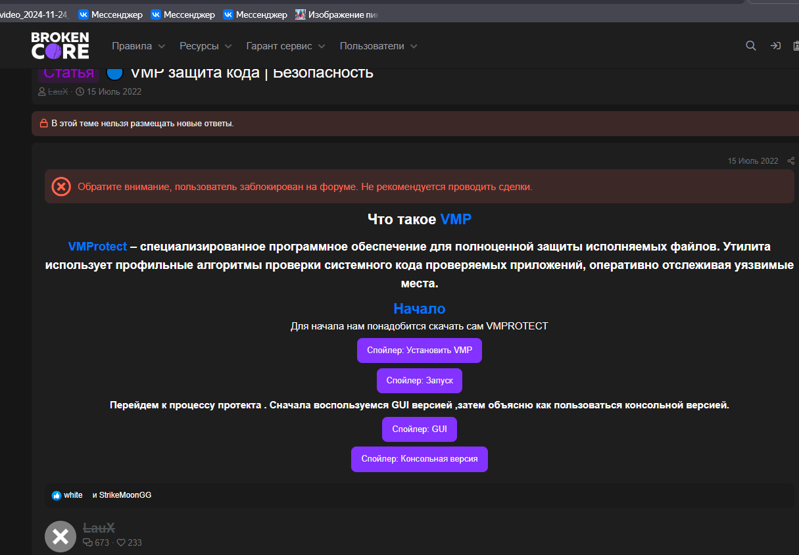Switch to the Изображение browser tab
The image size is (799, 555).
coord(335,14)
